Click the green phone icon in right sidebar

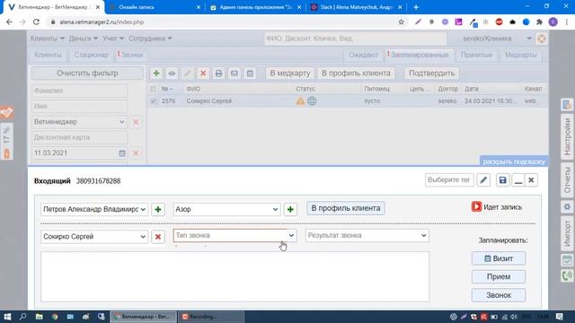pos(567,275)
